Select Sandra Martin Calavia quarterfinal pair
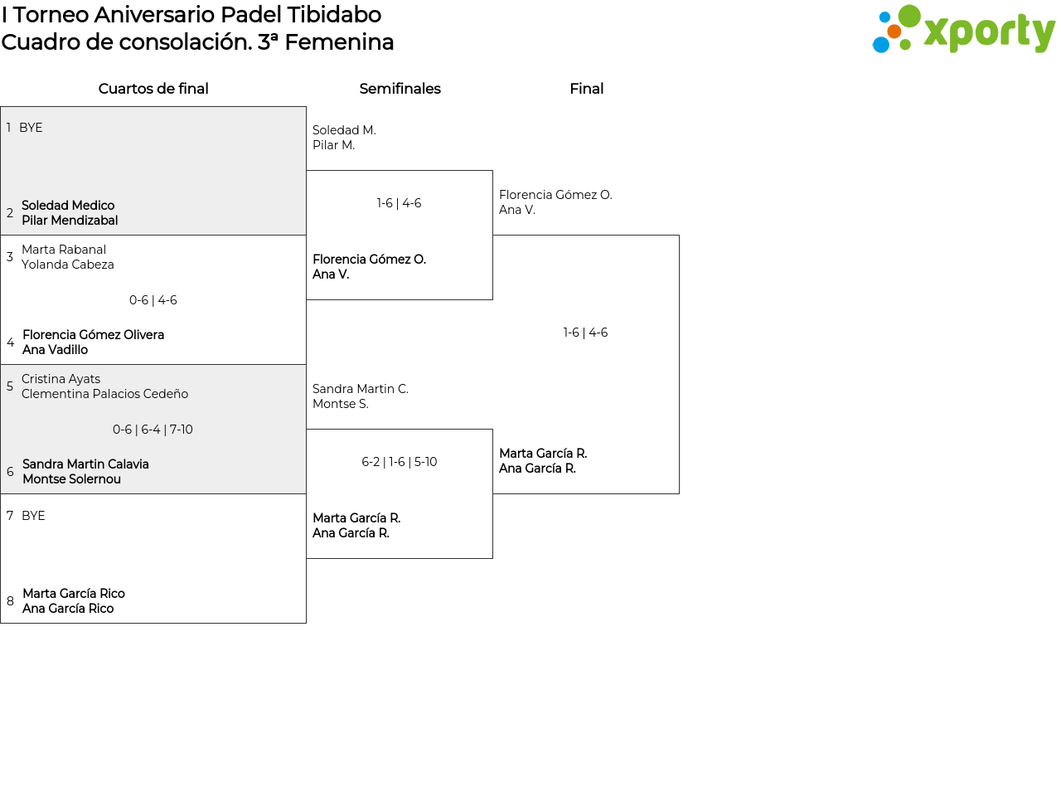 click(85, 472)
